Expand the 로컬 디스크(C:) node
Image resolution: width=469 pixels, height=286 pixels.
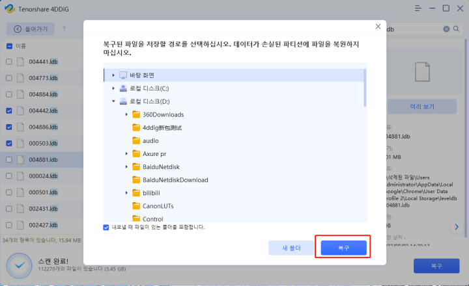tap(113, 88)
